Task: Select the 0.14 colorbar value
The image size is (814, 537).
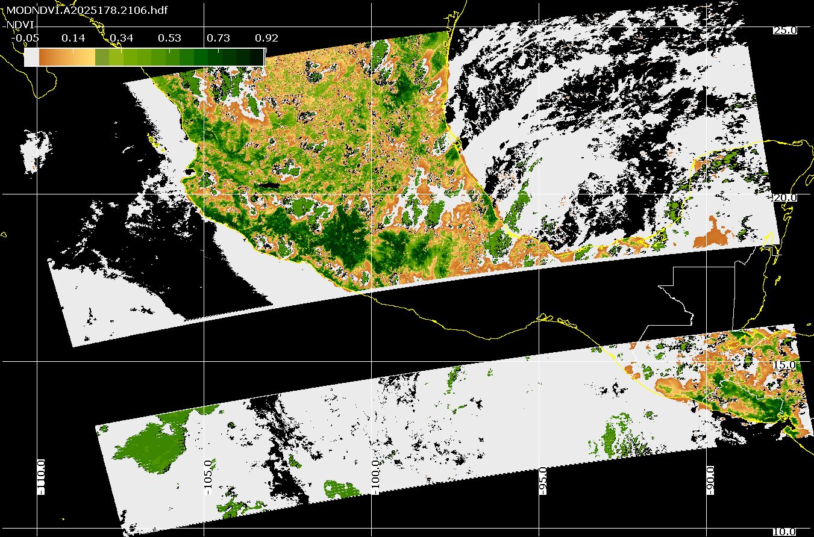Action: (74, 38)
